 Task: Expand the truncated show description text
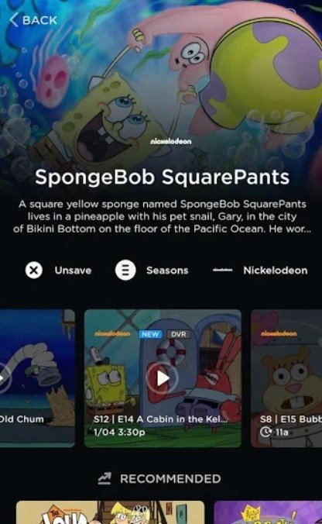[163, 216]
